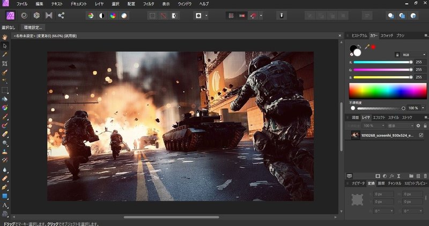Open the RGB color model dropdown

[414, 55]
